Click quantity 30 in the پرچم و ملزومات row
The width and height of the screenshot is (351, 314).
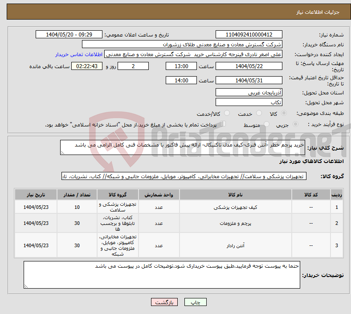[77, 223]
